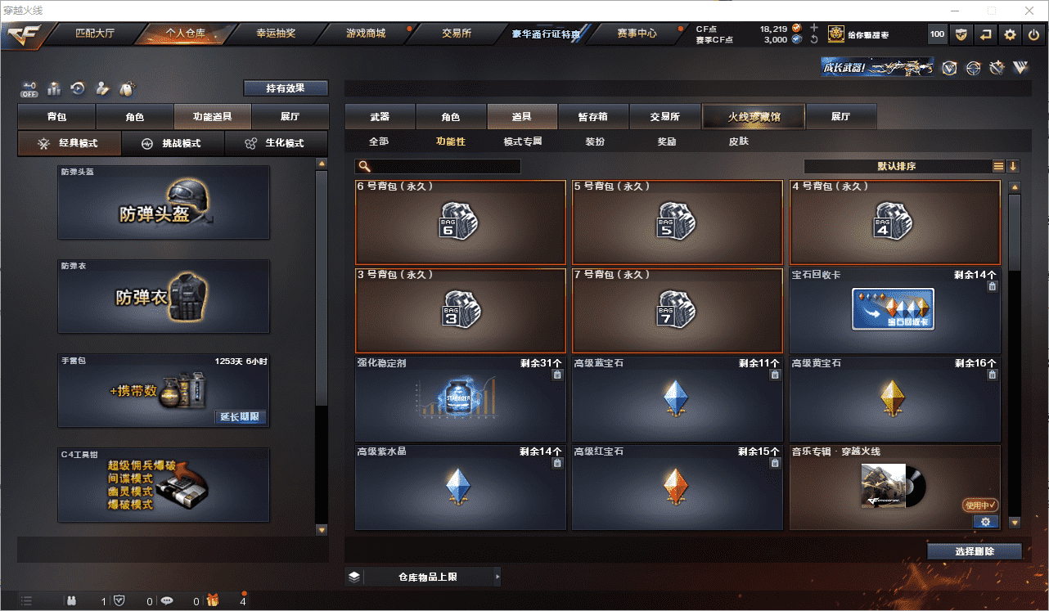
Task: Select the 挑战模式 tab
Action: coord(172,143)
